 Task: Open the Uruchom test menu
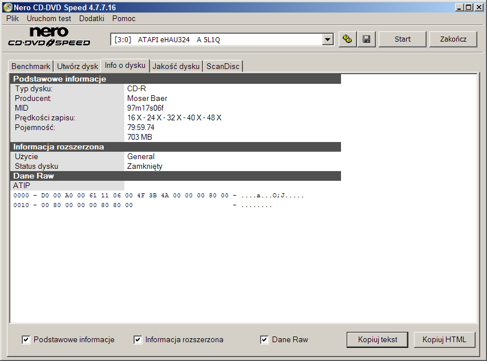[49, 19]
